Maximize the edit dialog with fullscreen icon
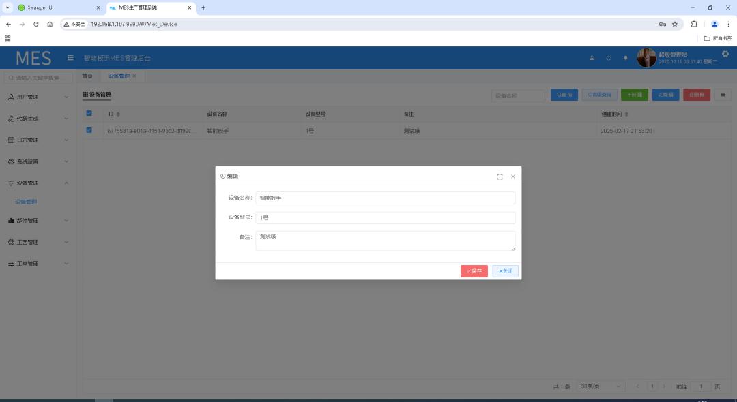This screenshot has width=737, height=402. (500, 176)
